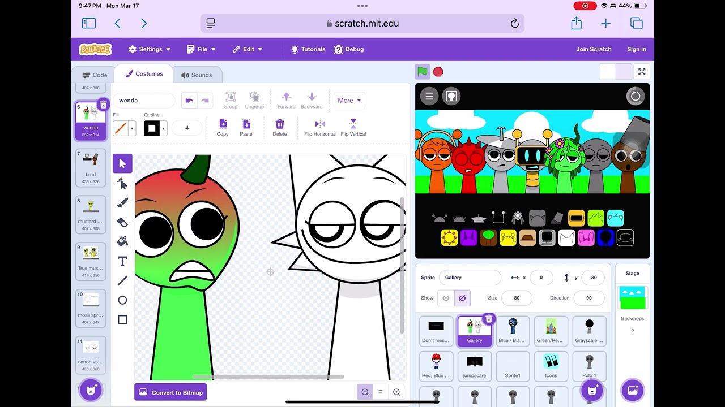Open Tutorials from the menu bar
The width and height of the screenshot is (725, 407).
[308, 49]
